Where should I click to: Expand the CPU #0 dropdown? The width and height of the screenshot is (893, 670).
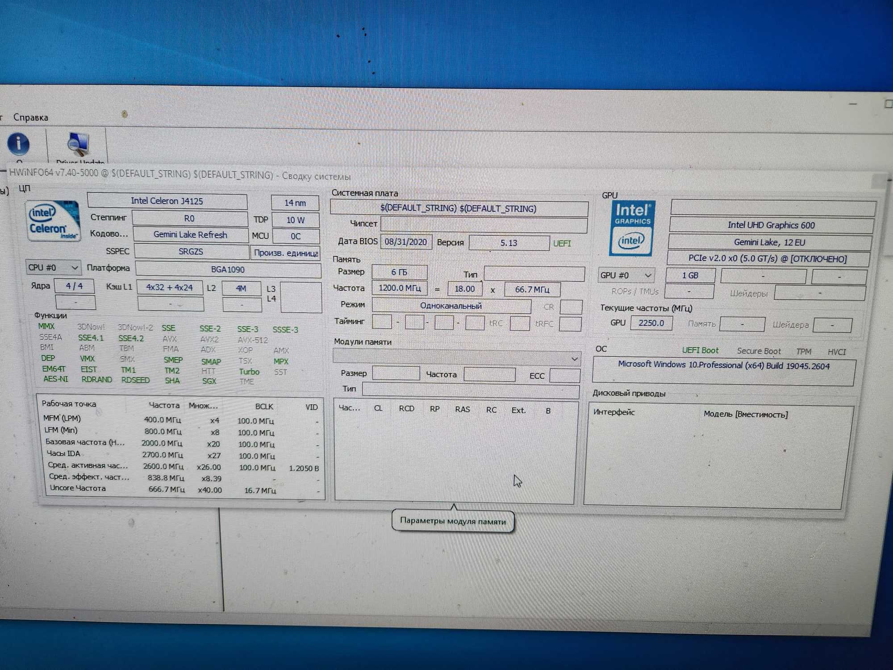pyautogui.click(x=53, y=268)
